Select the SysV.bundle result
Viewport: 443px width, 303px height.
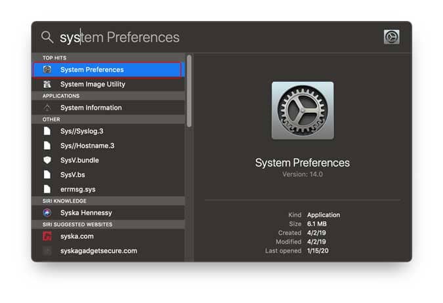(x=108, y=160)
